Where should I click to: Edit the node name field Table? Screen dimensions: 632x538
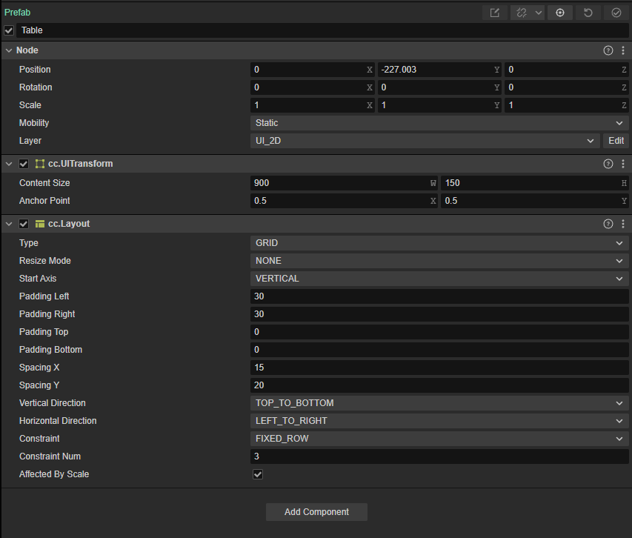coord(322,30)
